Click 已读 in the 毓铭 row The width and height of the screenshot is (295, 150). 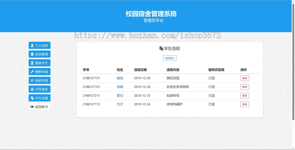(x=212, y=78)
